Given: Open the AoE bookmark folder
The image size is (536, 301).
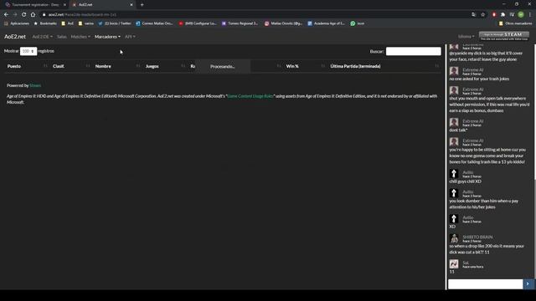Looking at the screenshot, I should point(67,23).
